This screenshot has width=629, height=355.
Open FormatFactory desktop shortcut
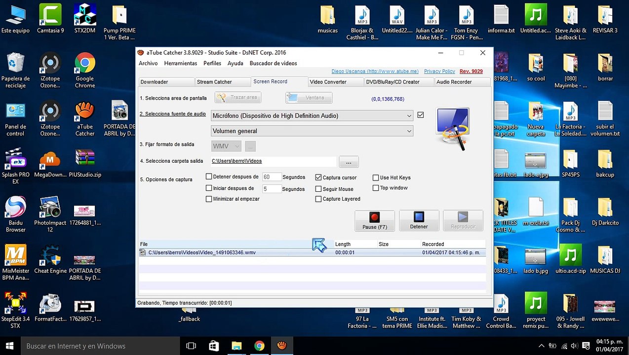[x=50, y=307]
